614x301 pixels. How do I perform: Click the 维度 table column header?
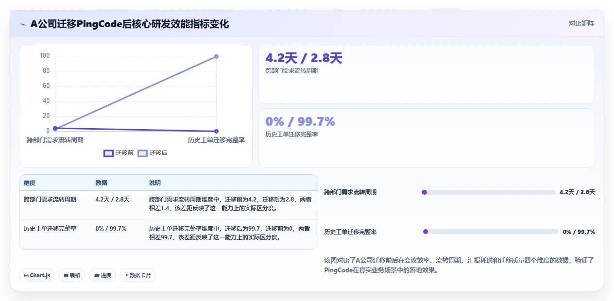pos(30,183)
